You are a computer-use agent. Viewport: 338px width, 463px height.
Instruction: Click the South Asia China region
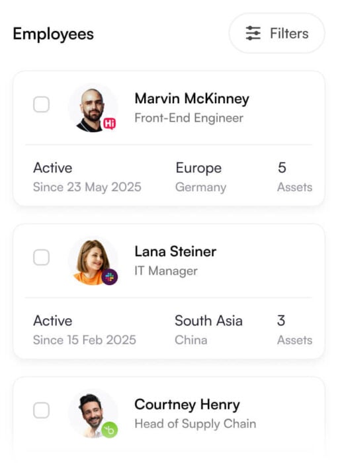pos(208,330)
